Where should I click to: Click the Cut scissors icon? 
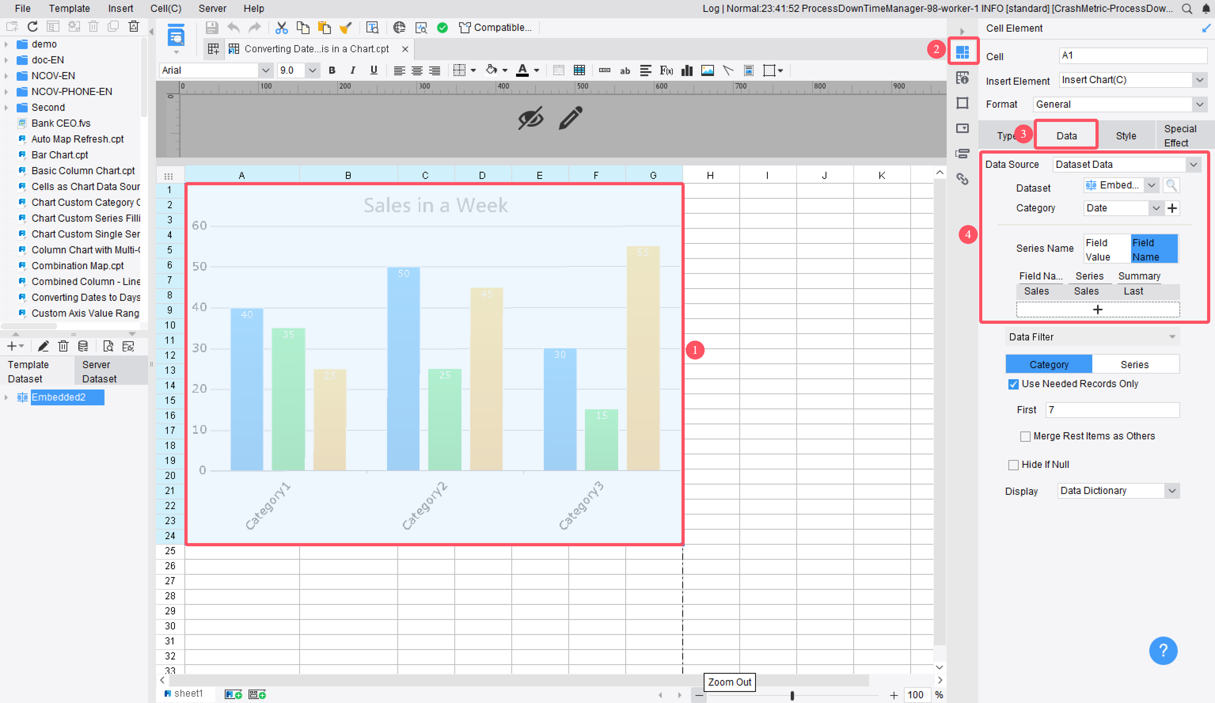tap(281, 27)
